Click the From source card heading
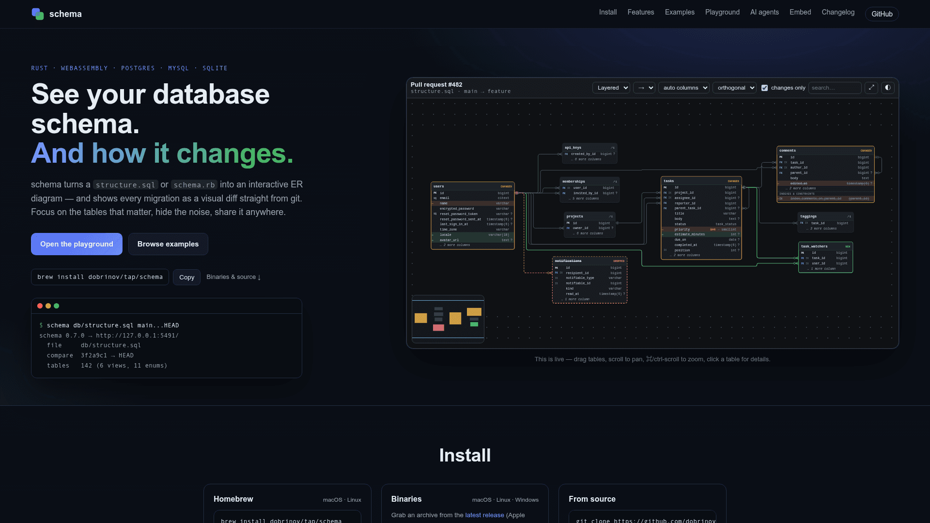This screenshot has height=523, width=930. (592, 499)
